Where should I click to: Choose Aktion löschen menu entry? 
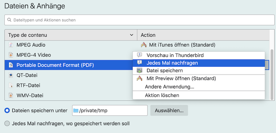click(x=199, y=95)
